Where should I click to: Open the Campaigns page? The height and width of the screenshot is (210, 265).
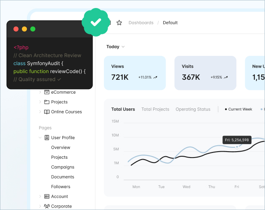pyautogui.click(x=63, y=167)
